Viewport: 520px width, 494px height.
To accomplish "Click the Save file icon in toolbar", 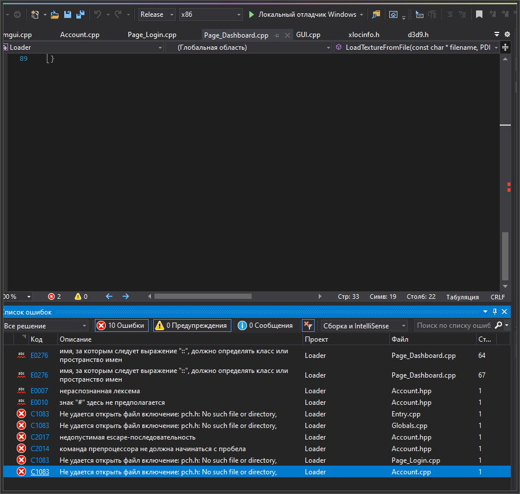I will 68,14.
